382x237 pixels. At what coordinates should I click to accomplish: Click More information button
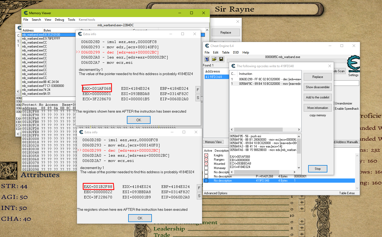tap(318, 108)
